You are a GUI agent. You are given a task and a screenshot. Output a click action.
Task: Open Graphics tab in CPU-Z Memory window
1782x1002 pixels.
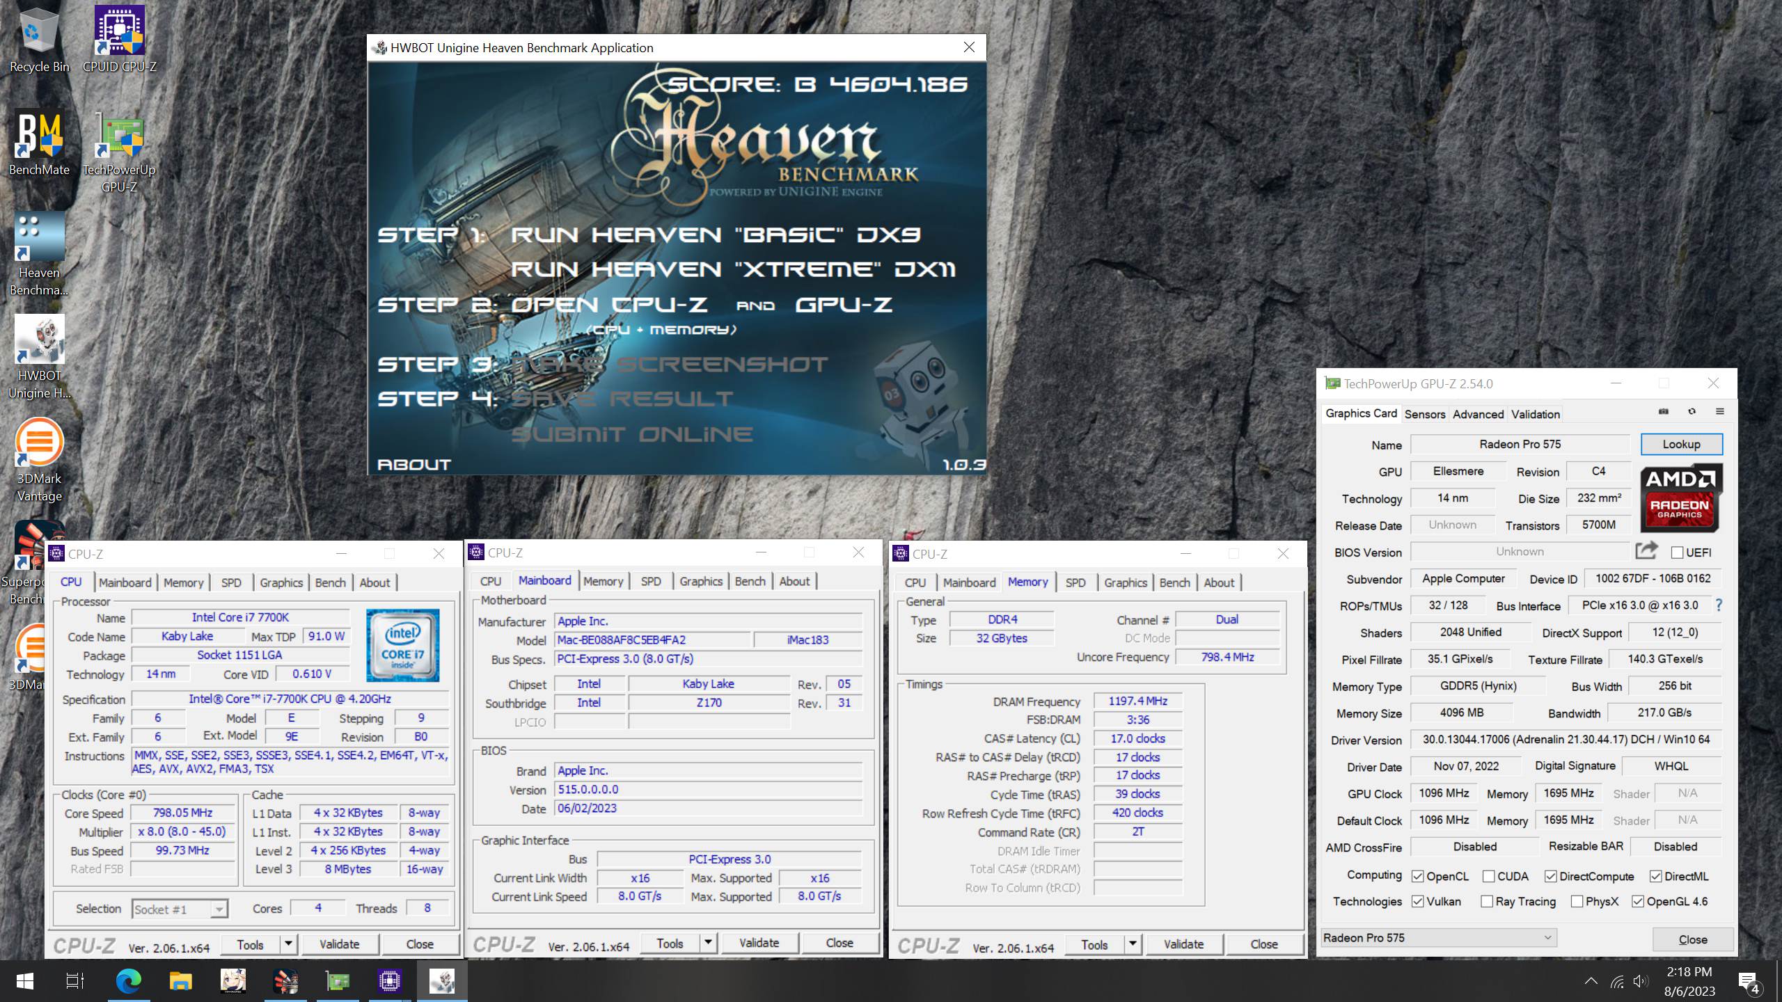pyautogui.click(x=1125, y=582)
